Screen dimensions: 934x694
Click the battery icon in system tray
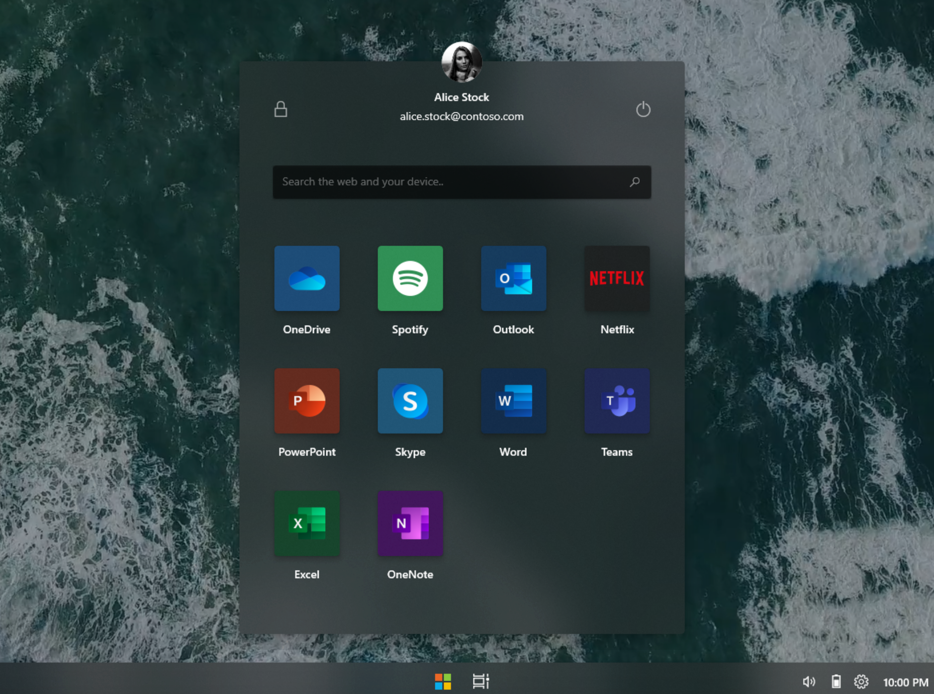(837, 682)
